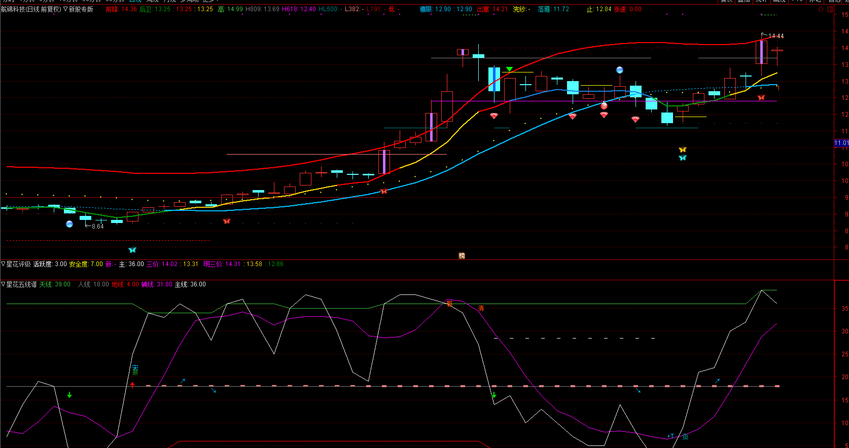Viewport: 849px width, 448px height.
Task: Collapse the 星花评级 indicator triangle
Action: (x=3, y=264)
